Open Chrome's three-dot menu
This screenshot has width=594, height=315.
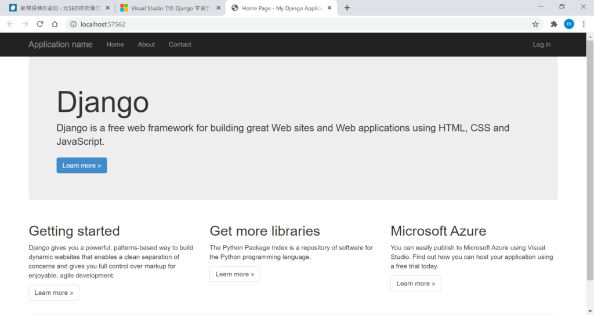coord(584,24)
